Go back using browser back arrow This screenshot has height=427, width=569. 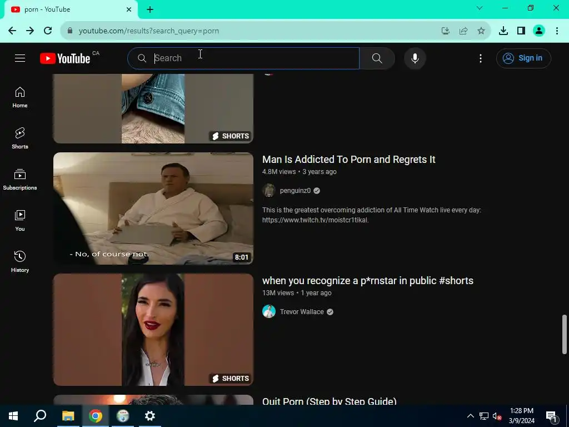point(12,31)
